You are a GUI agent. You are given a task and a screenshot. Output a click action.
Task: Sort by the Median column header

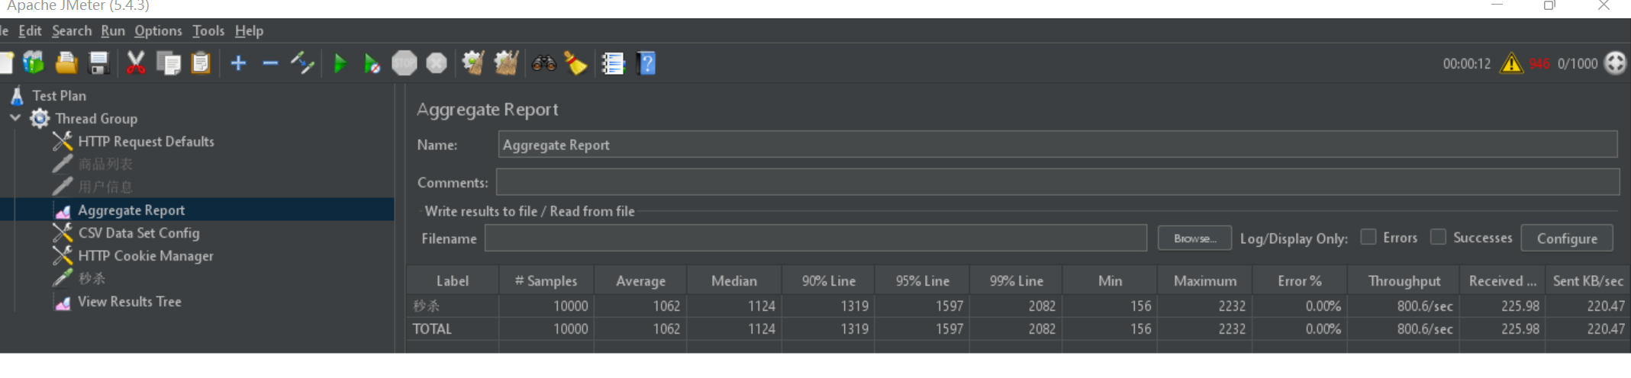tap(734, 280)
